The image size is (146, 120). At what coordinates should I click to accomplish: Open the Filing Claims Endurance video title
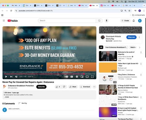click(126, 75)
